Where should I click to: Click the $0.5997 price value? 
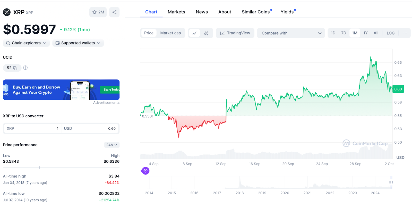[x=29, y=29]
